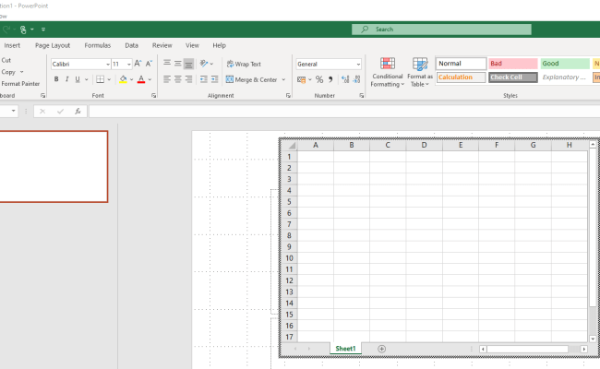Click the Enter checkmark formula icon
The height and width of the screenshot is (369, 600).
60,112
